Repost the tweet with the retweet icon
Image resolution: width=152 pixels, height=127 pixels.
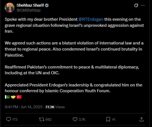(x=42, y=119)
